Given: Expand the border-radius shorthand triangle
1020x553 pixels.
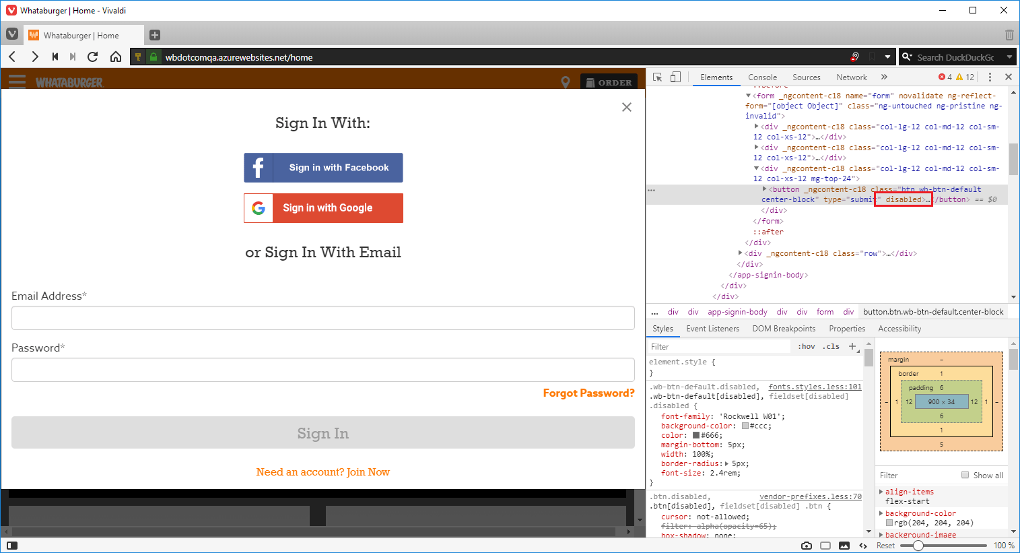Looking at the screenshot, I should coord(726,463).
